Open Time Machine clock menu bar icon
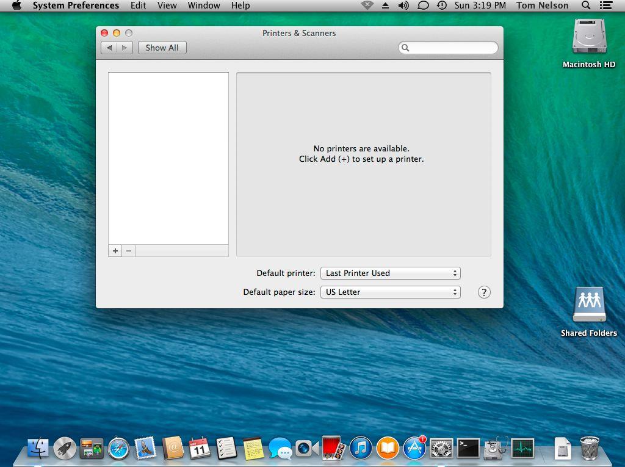 (442, 5)
